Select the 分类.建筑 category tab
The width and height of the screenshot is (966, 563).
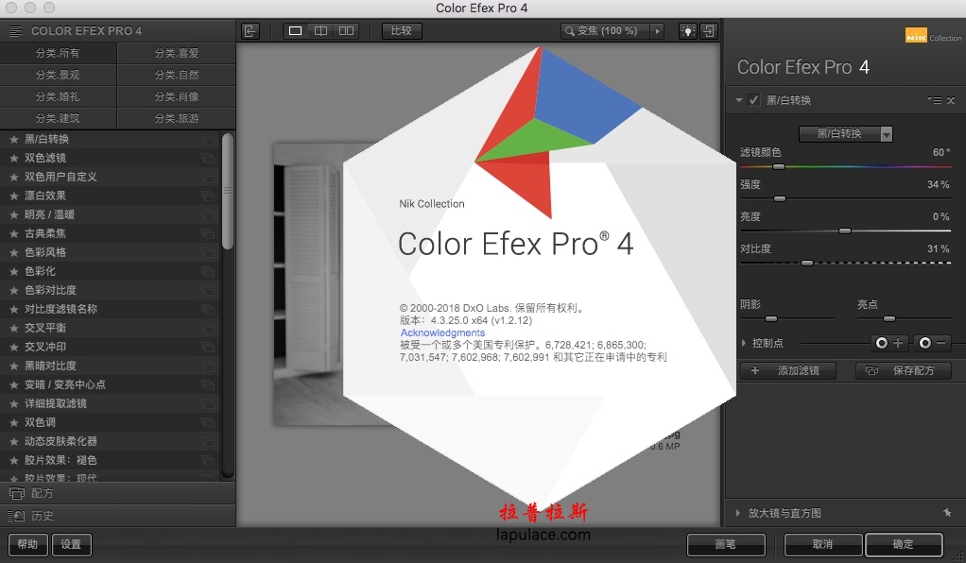tap(58, 118)
